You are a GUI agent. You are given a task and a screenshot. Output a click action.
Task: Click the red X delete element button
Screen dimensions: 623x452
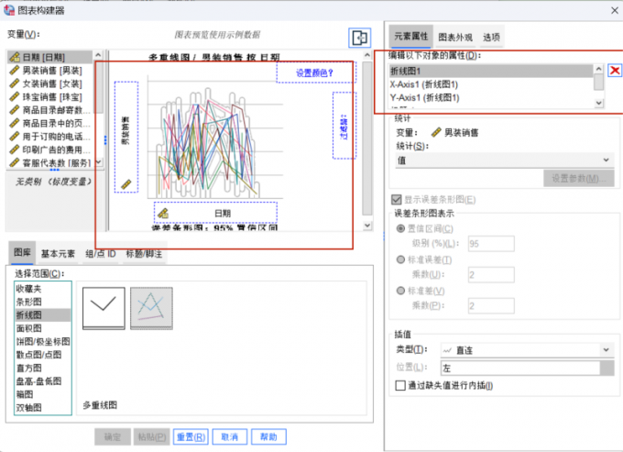(x=615, y=71)
